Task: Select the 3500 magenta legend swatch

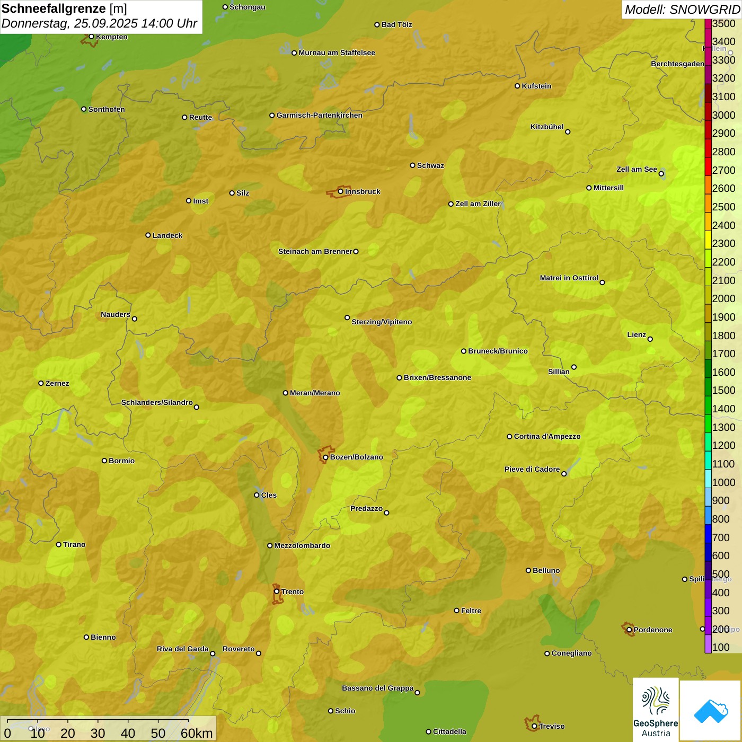Action: coord(708,23)
